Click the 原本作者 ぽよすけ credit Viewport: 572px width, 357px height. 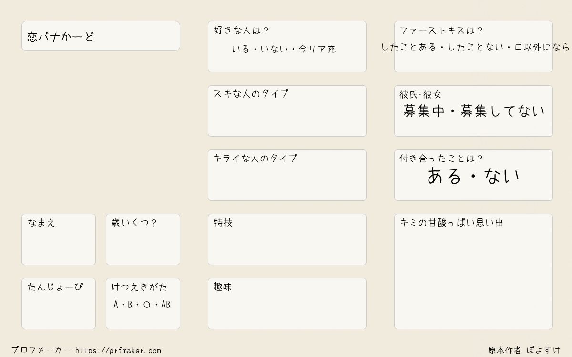tap(524, 350)
